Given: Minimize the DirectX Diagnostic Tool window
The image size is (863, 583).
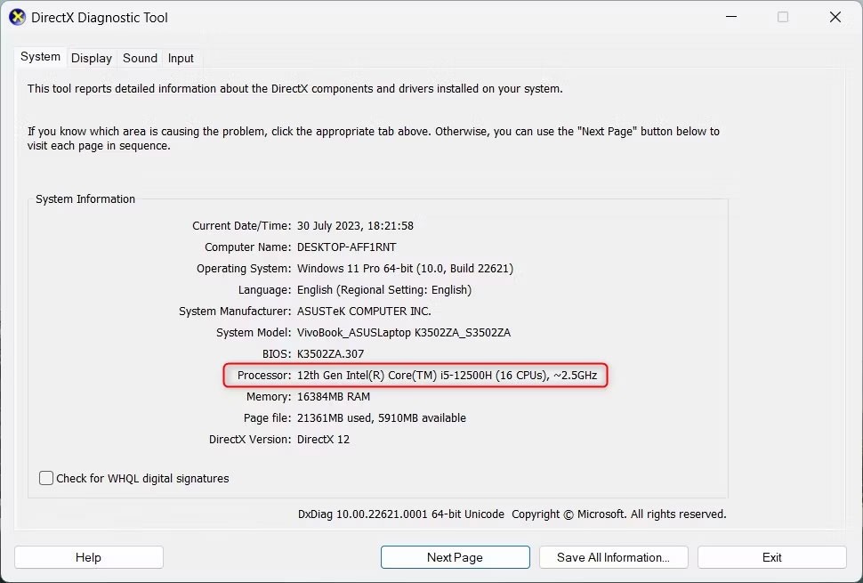Looking at the screenshot, I should click(x=730, y=17).
